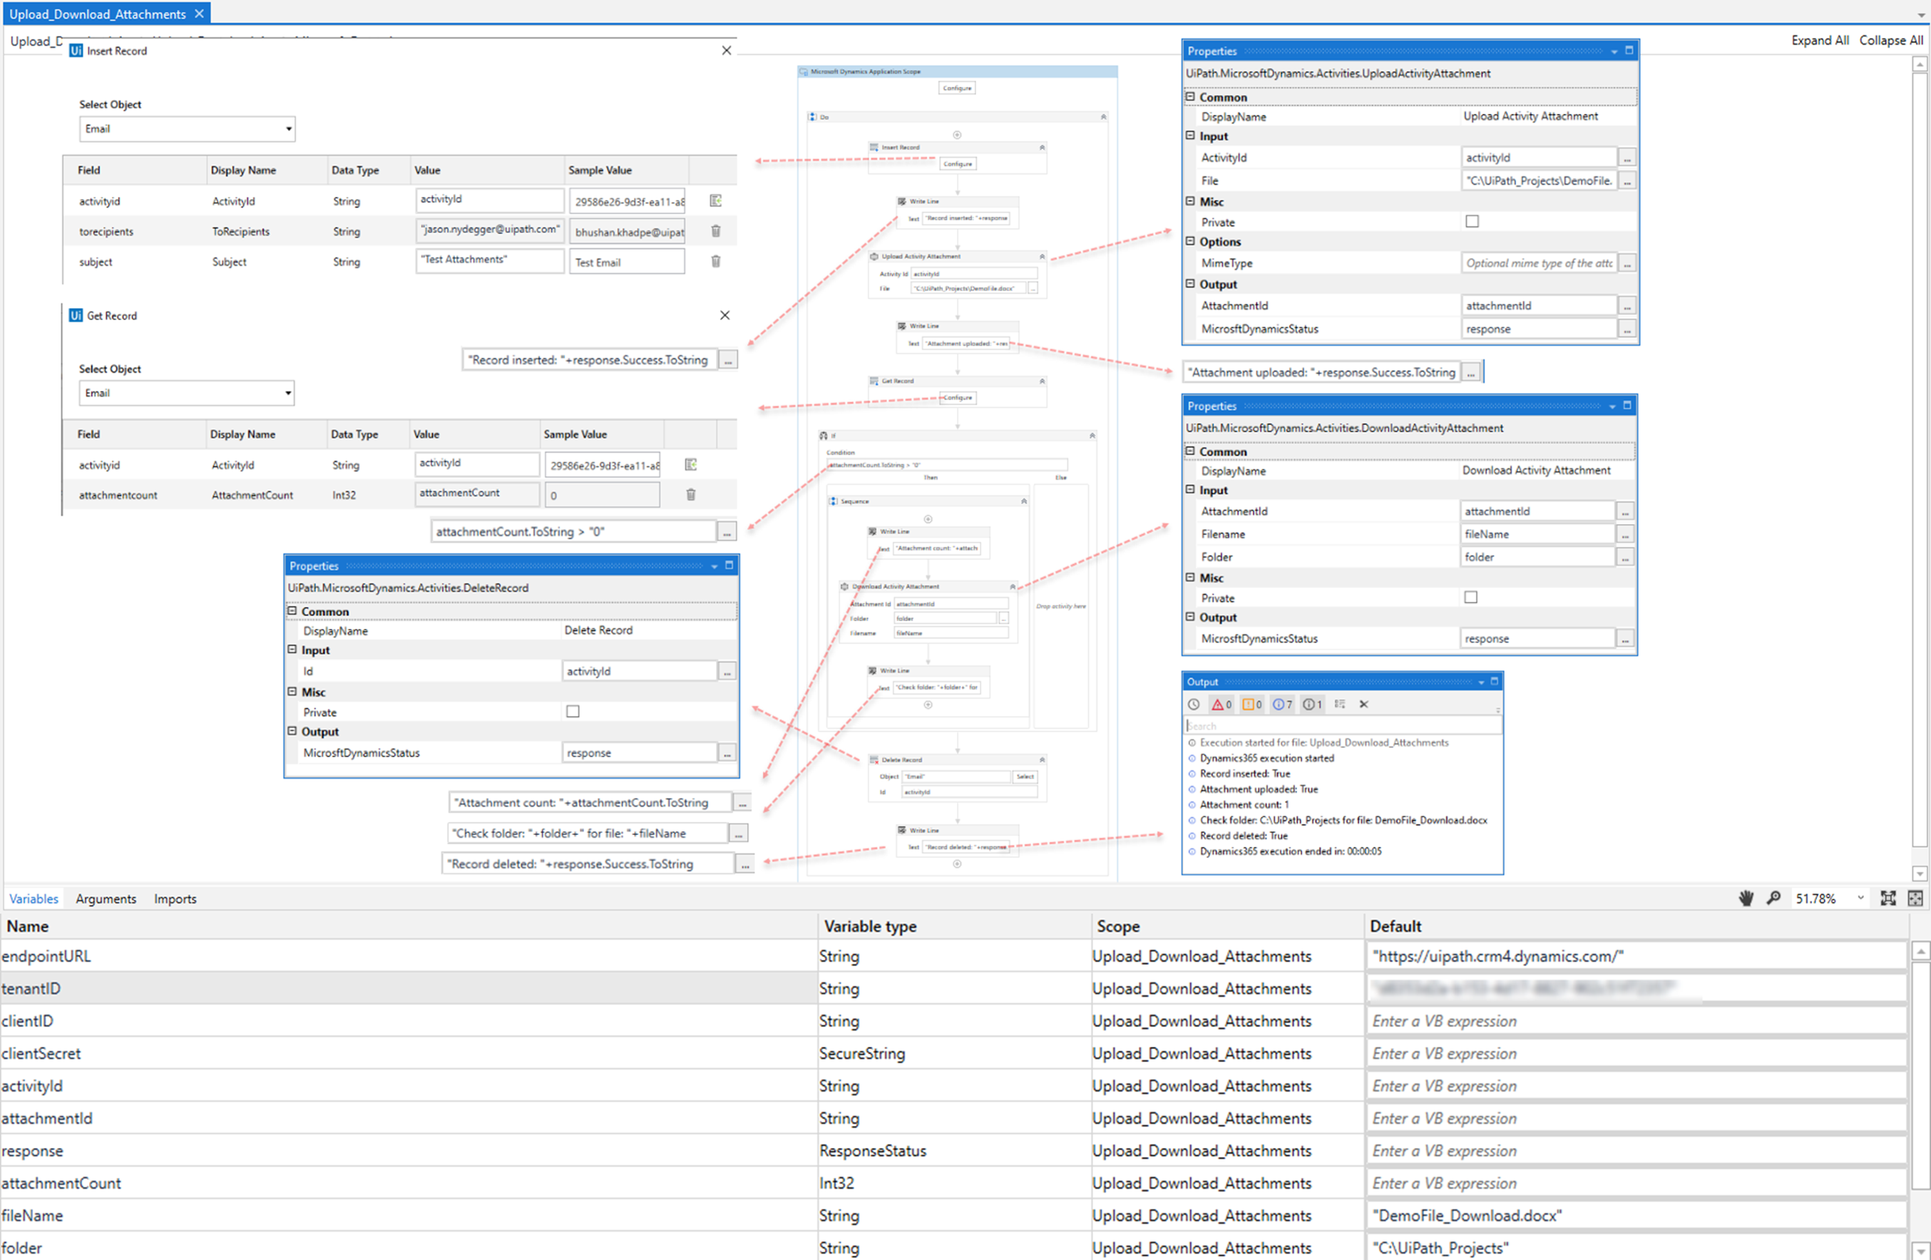This screenshot has width=1931, height=1260.
Task: Toggle the info filter showing 7 messages
Action: [x=1282, y=705]
